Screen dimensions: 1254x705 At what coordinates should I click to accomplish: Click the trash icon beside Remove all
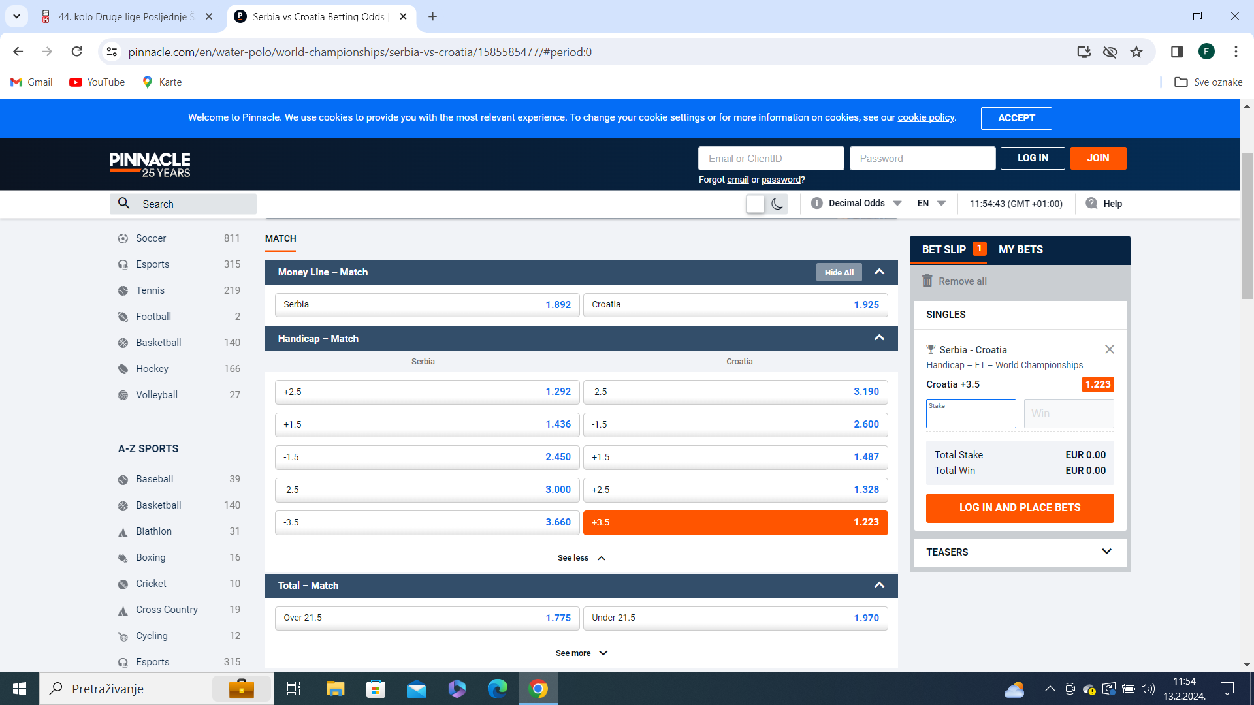point(927,281)
